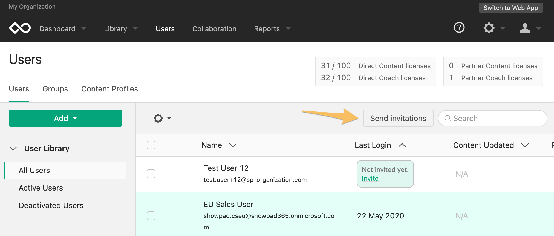Collapse the User Library section chevron
Viewport: 554px width, 236px height.
coord(13,148)
